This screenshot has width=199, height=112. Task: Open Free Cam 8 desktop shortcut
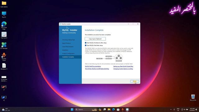click(4, 35)
